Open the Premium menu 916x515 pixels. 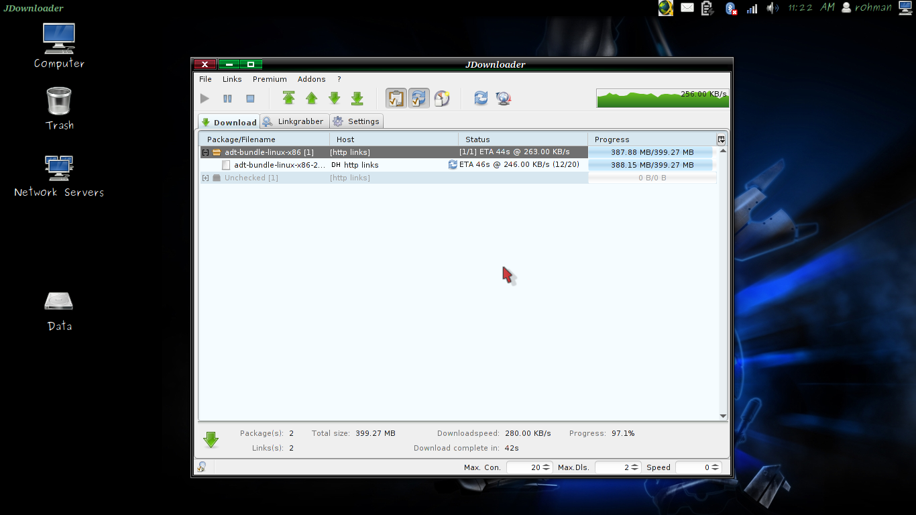pyautogui.click(x=270, y=79)
